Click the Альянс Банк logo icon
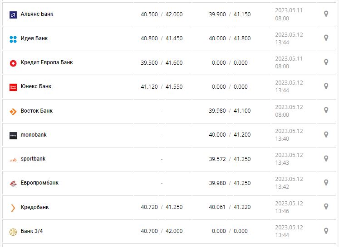 pos(13,14)
